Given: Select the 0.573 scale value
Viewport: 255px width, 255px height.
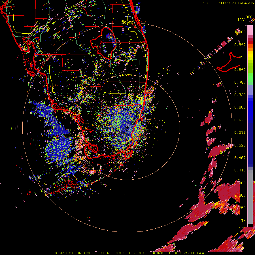Looking at the screenshot, I should [x=240, y=132].
